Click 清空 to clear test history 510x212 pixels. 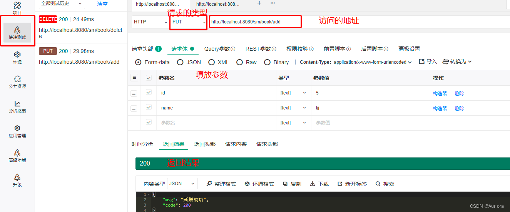[x=102, y=4]
